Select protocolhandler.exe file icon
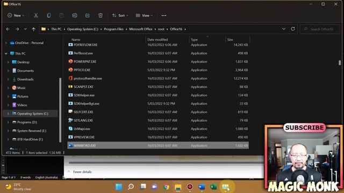 tap(70, 78)
